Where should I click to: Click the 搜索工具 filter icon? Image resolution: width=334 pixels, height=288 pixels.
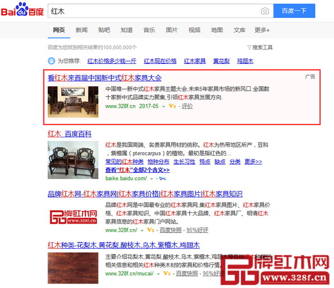[249, 48]
